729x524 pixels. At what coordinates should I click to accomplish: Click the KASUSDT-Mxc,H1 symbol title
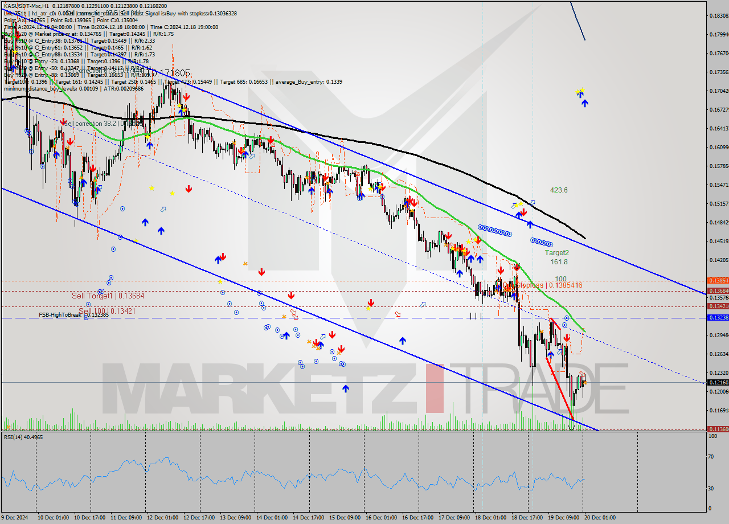pyautogui.click(x=26, y=6)
